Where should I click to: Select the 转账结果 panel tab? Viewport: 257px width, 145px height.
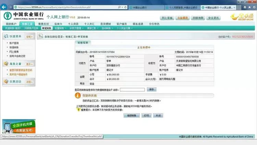83,43
